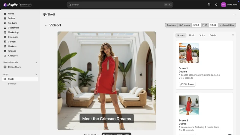This screenshot has width=240, height=135.
Task: Open the Finance bank icon
Action: tap(5, 51)
